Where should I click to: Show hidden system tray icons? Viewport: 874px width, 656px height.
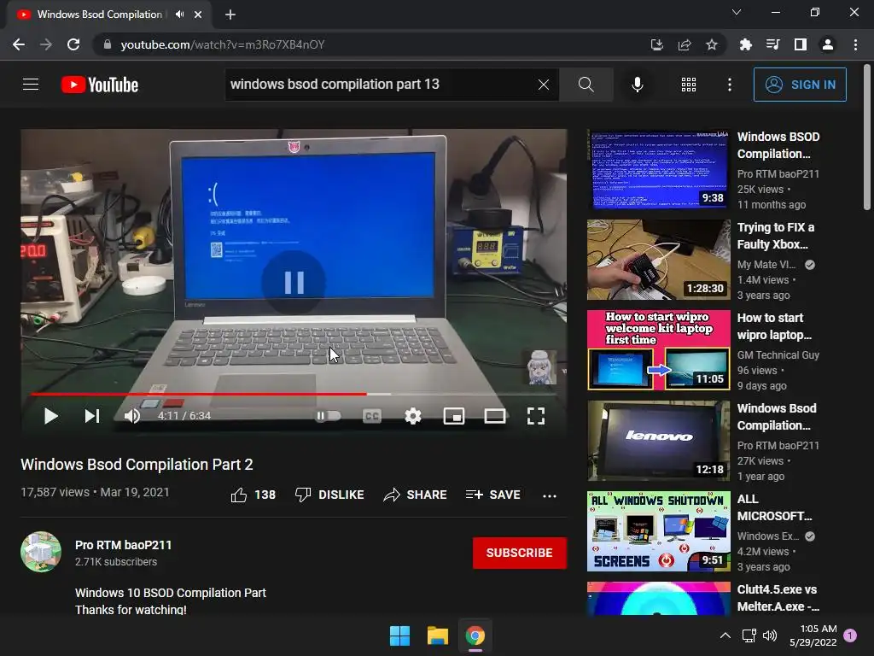point(725,635)
